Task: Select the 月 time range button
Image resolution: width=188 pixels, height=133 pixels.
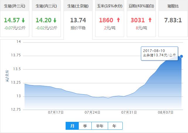Action: tap(72, 126)
